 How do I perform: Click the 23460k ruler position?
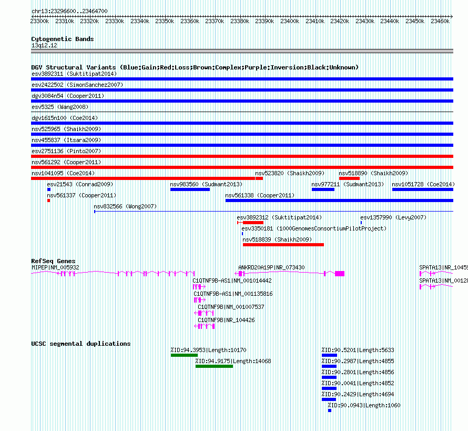pos(440,21)
